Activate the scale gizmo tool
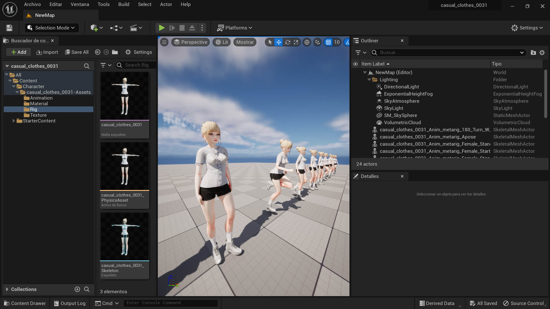Screen dimensions: 550x309 [x=296, y=42]
